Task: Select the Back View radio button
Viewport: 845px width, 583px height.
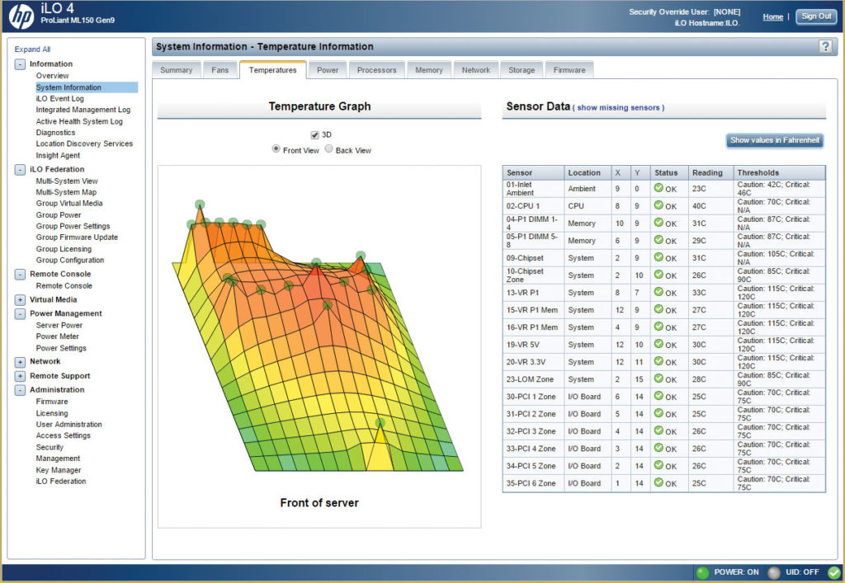Action: point(328,149)
